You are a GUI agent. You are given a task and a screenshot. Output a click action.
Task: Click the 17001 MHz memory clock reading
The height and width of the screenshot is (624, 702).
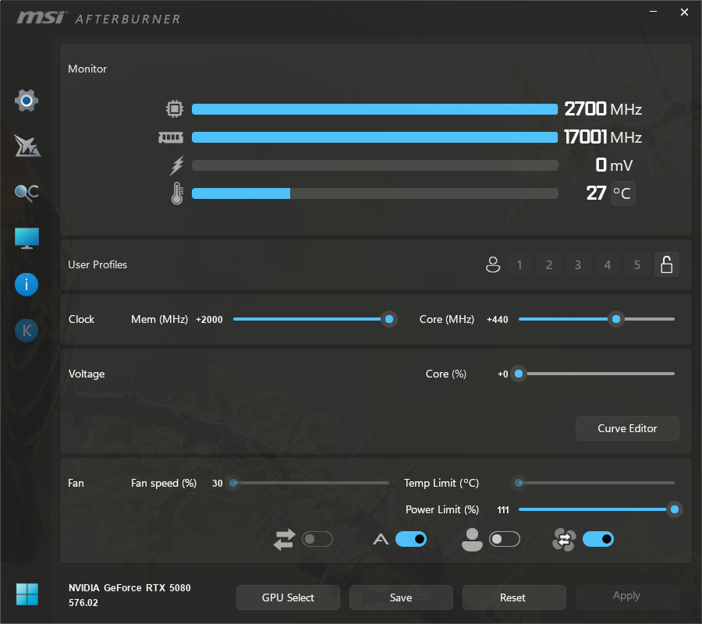click(x=603, y=137)
